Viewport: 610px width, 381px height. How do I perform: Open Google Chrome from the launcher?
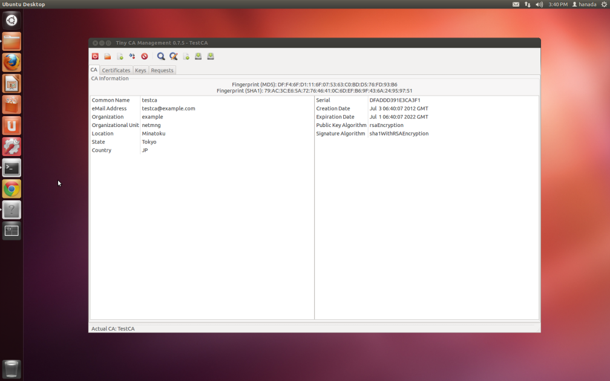[11, 189]
